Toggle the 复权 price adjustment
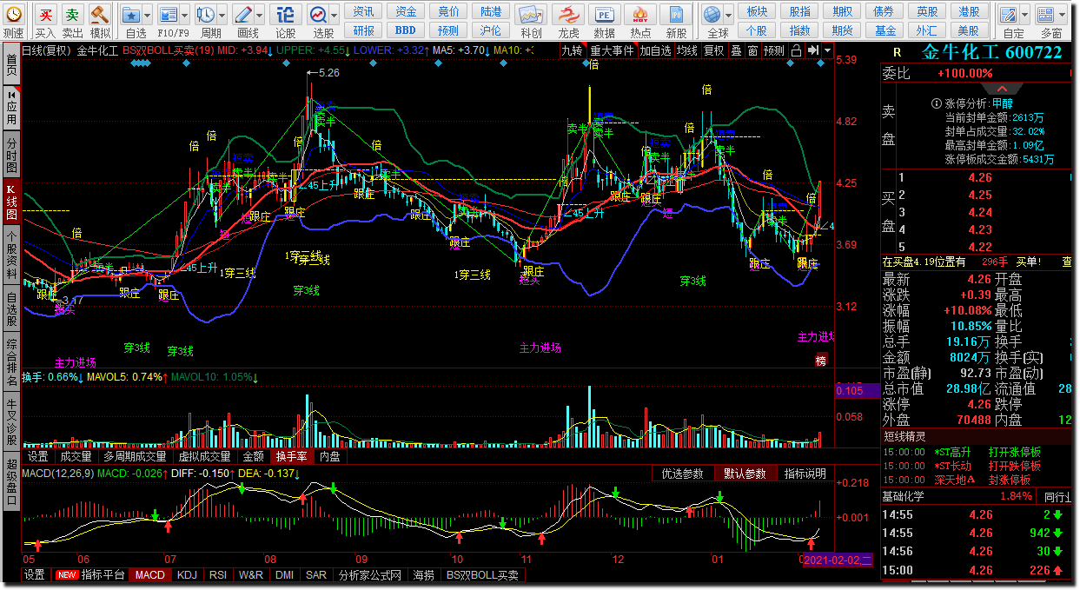The height and width of the screenshot is (590, 1080). coord(714,50)
